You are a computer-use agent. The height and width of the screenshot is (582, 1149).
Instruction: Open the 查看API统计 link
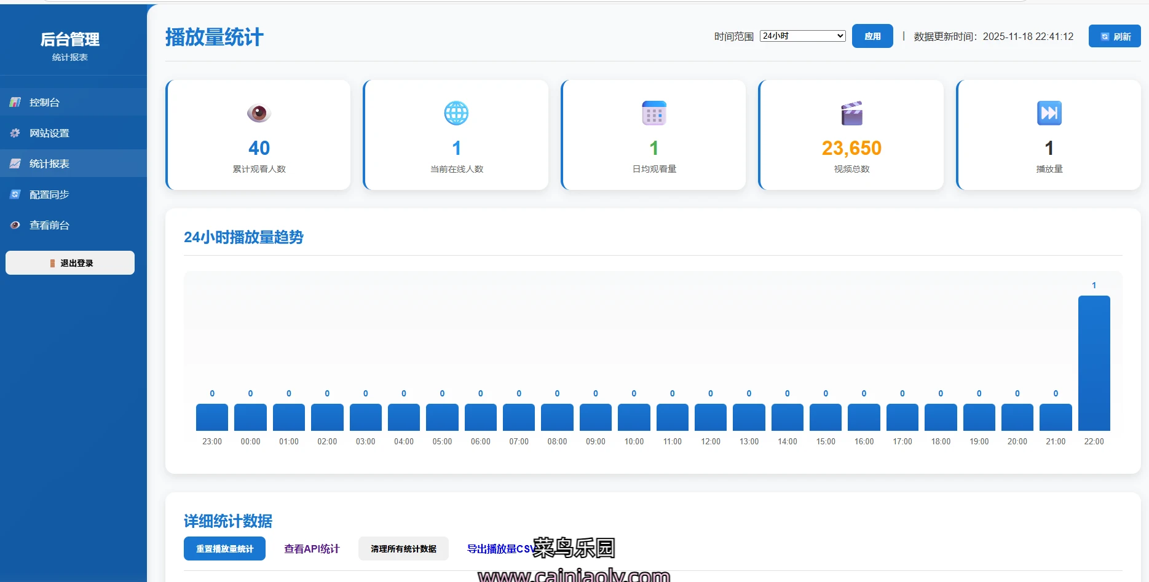[x=312, y=549]
